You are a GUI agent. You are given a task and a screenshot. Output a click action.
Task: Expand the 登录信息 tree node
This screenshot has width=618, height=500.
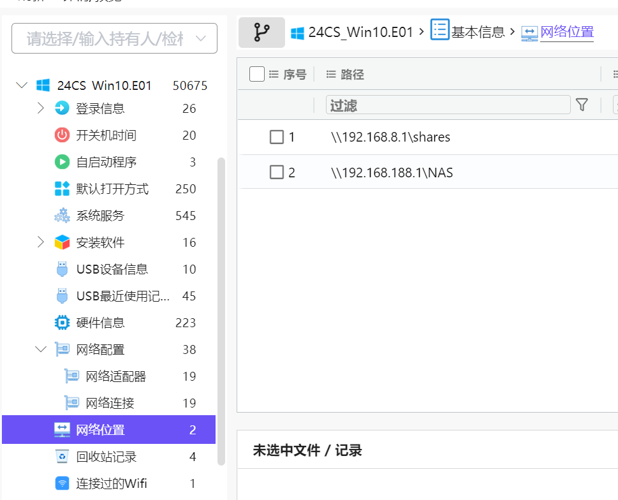(41, 108)
